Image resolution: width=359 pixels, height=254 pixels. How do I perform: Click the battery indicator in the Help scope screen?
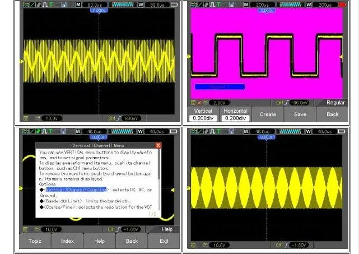(x=174, y=131)
